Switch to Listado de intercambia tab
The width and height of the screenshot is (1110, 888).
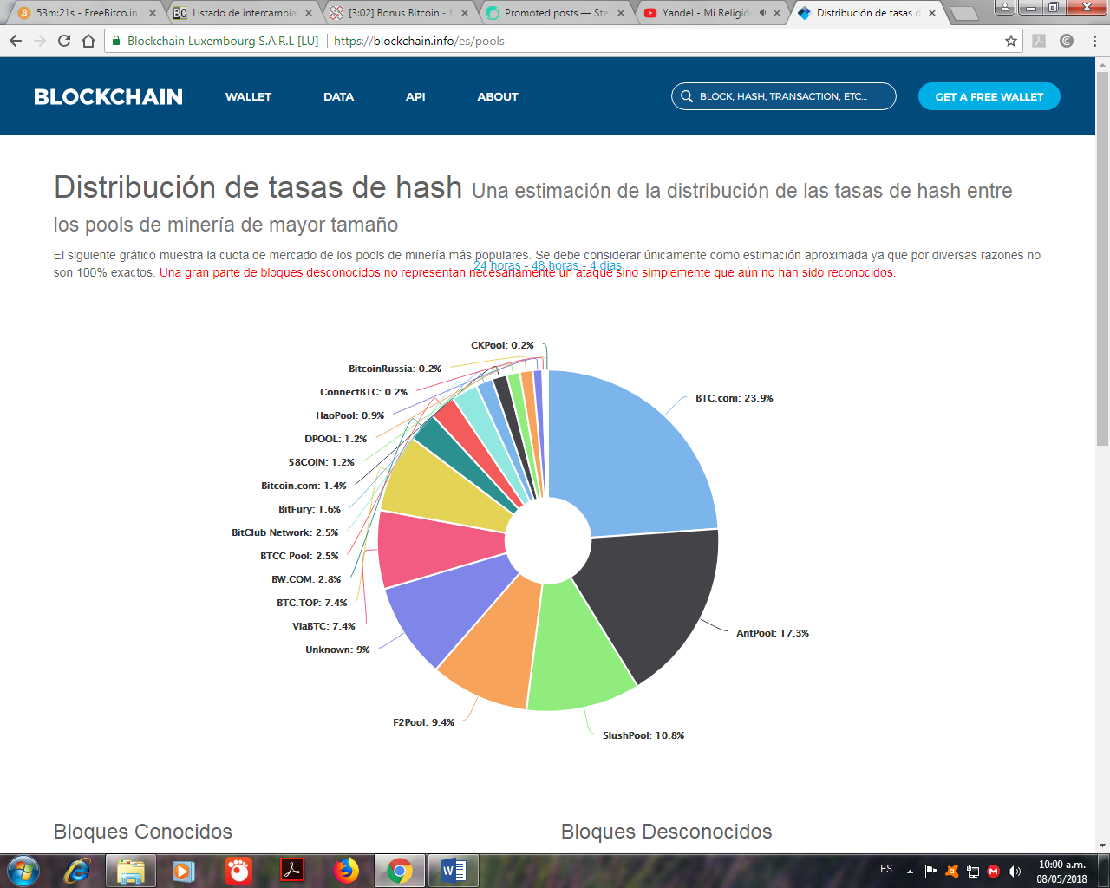pyautogui.click(x=243, y=13)
